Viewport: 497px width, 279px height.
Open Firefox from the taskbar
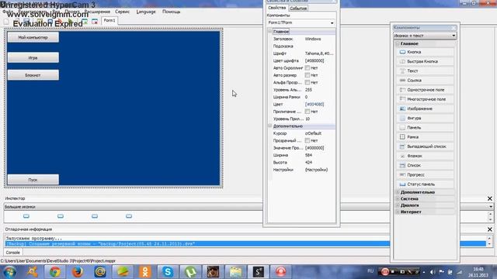tap(78, 272)
